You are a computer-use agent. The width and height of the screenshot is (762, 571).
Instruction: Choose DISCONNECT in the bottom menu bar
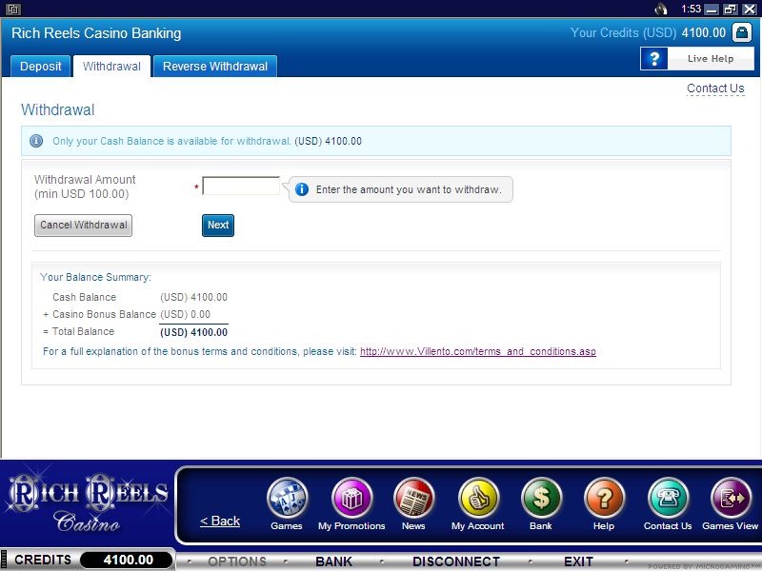pyautogui.click(x=456, y=561)
